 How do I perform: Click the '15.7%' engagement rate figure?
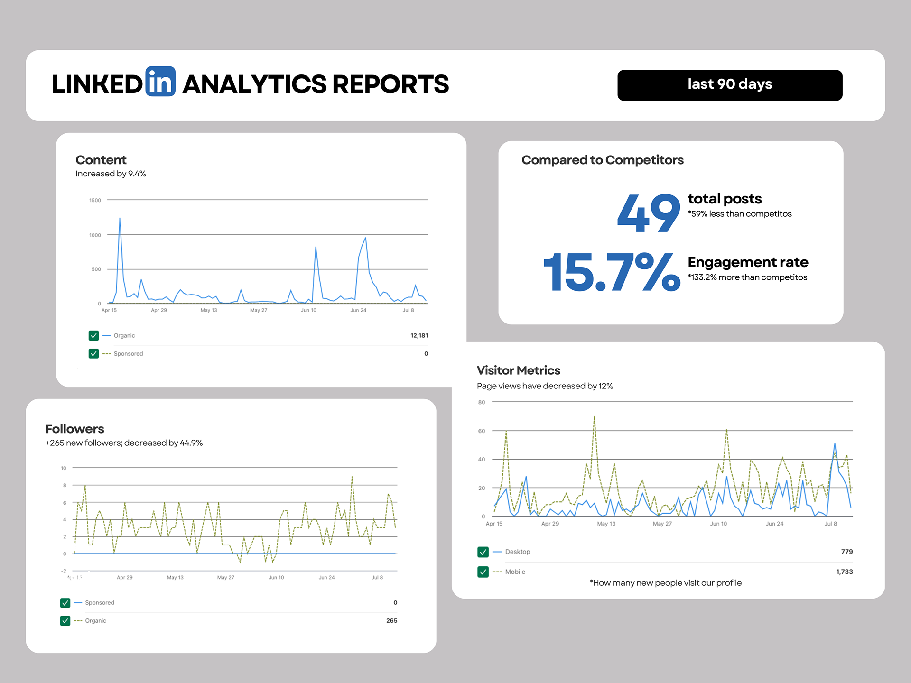[x=612, y=272]
